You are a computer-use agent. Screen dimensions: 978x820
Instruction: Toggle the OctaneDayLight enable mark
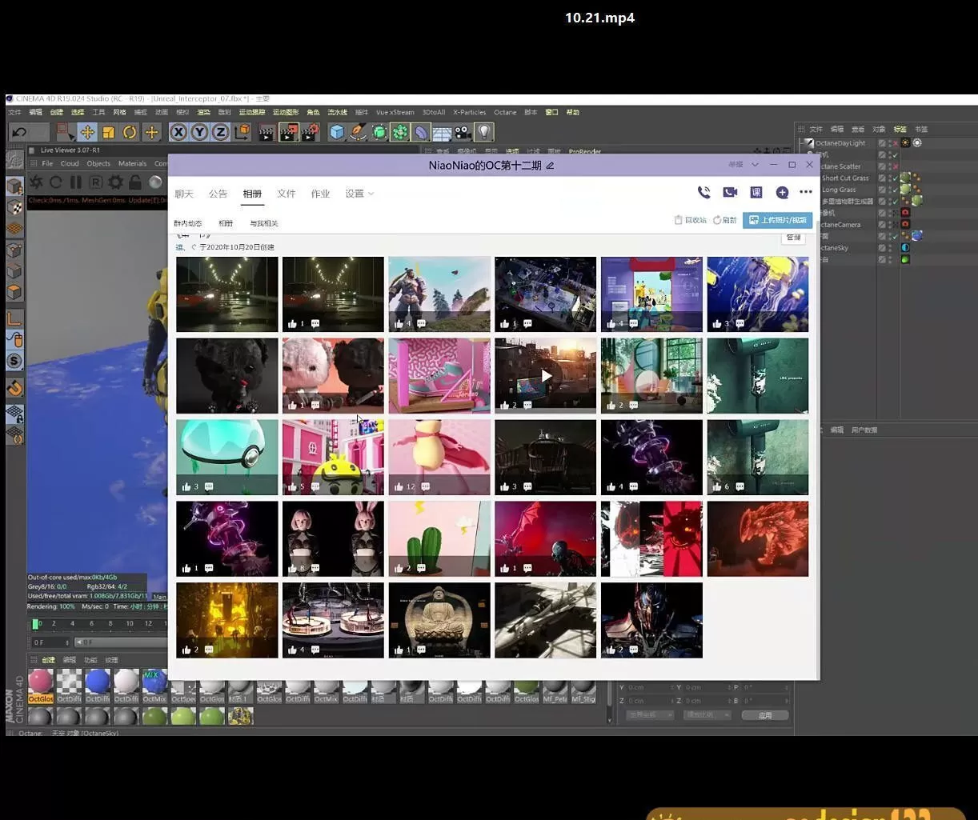coord(895,143)
